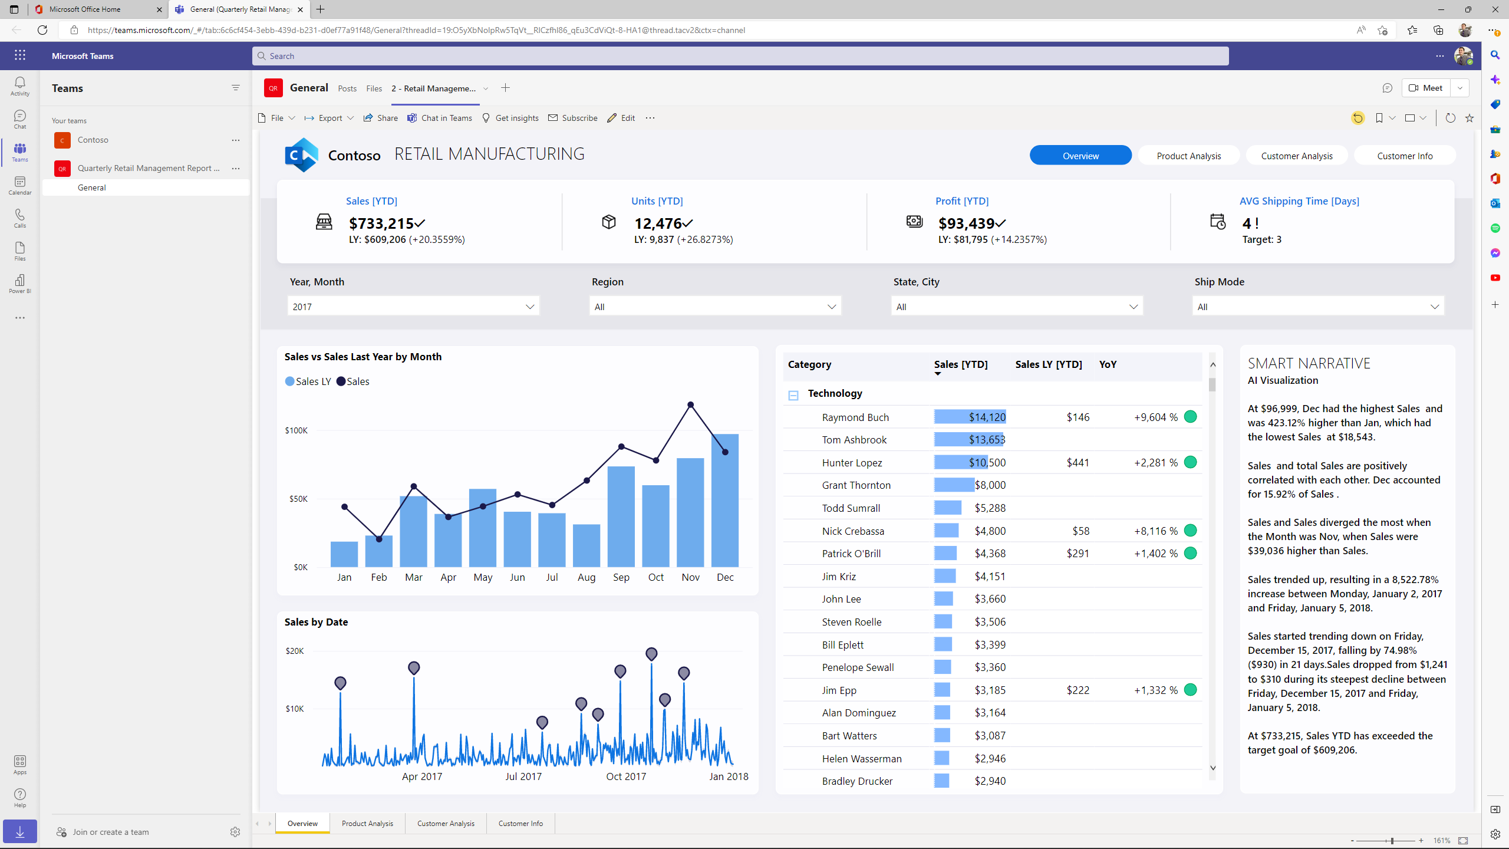1509x849 pixels.
Task: Open the Microsoft 365 app launcher waffle
Action: point(19,55)
